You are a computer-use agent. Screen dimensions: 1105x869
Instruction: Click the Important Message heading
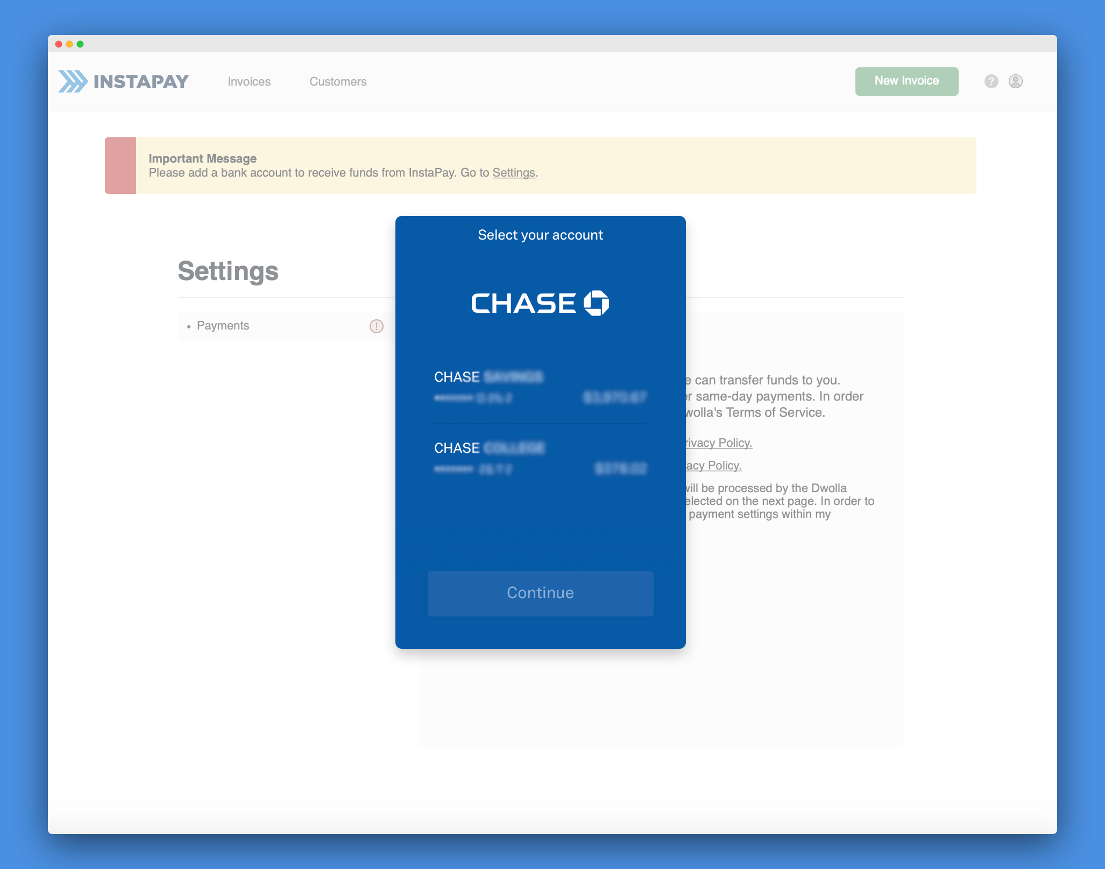(x=202, y=159)
